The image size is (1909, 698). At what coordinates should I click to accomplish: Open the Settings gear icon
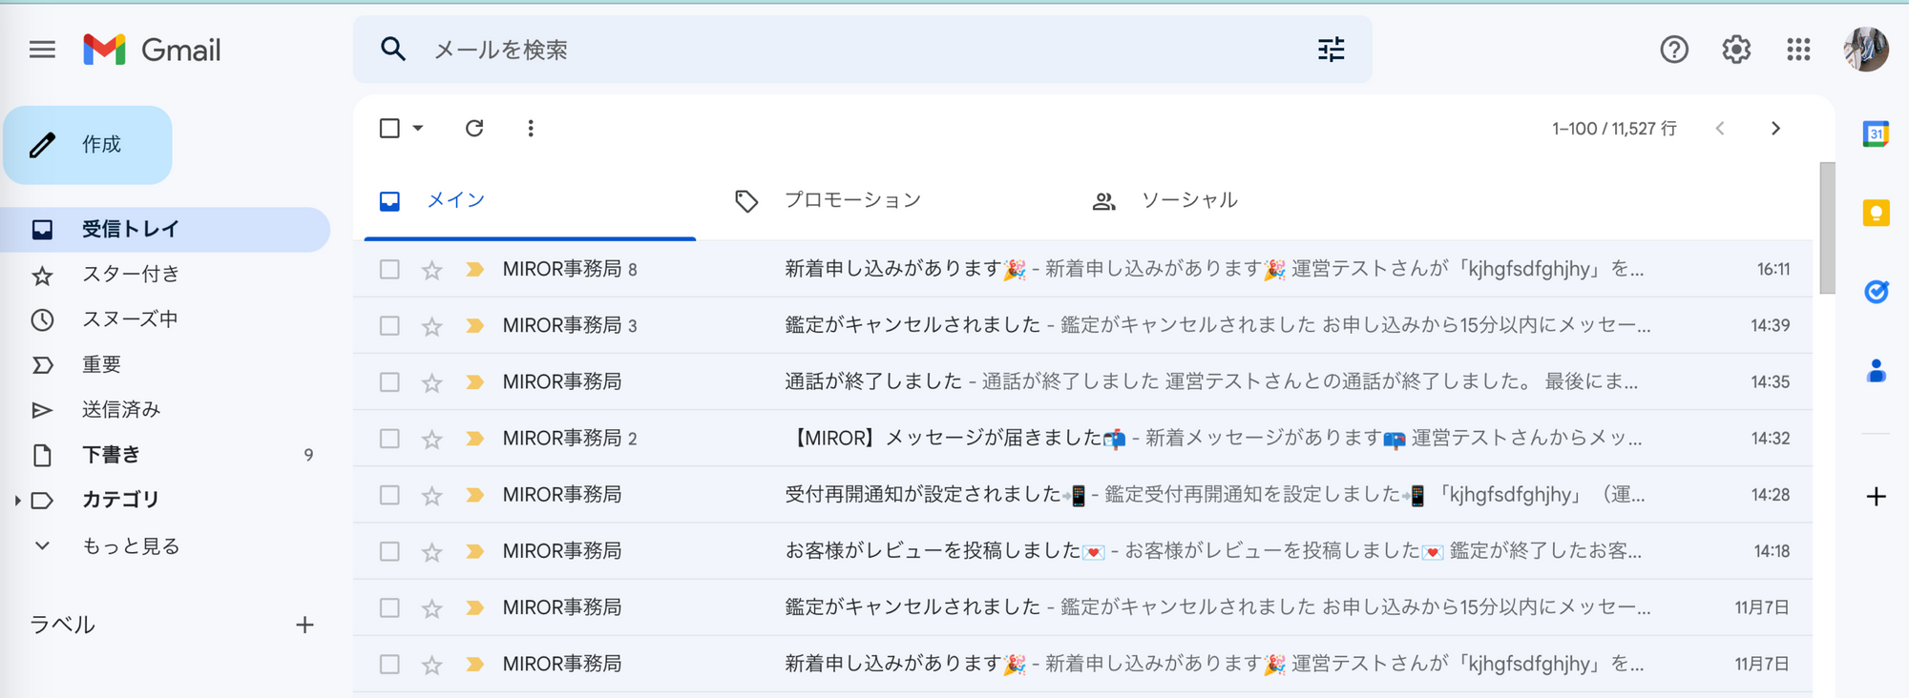pyautogui.click(x=1736, y=50)
